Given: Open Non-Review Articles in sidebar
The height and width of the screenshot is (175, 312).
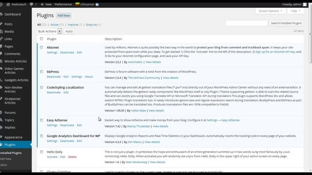Looking at the screenshot, I should pos(13,89).
